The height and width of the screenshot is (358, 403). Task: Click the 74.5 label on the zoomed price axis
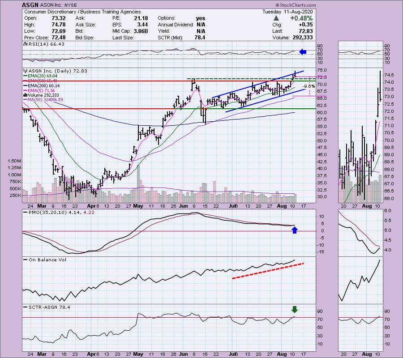pos(389,75)
